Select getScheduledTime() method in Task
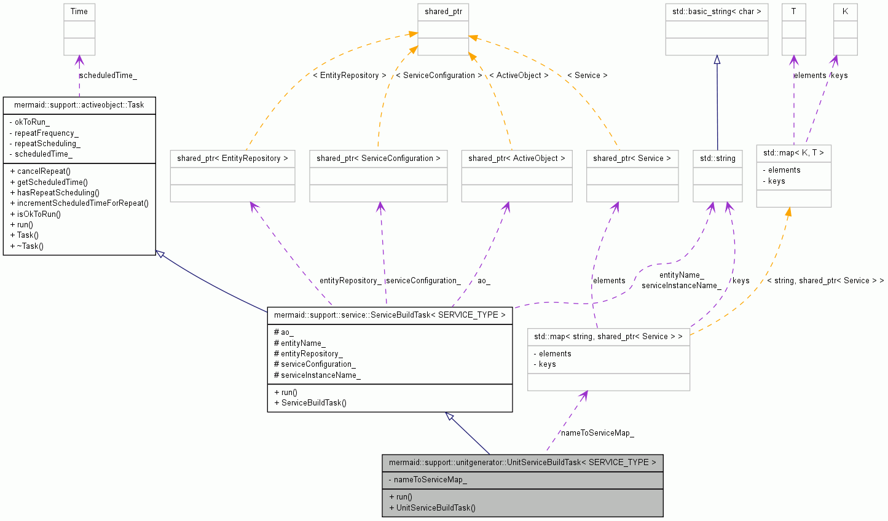This screenshot has height=521, width=888. pyautogui.click(x=49, y=182)
